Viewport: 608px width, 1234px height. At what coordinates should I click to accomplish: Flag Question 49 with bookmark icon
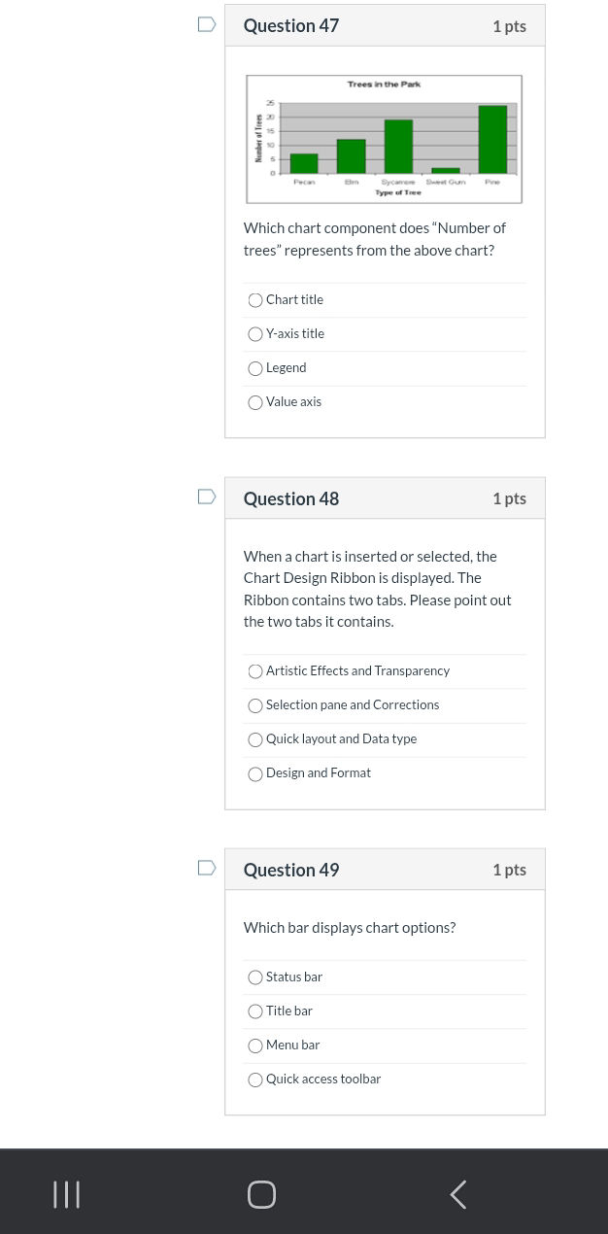(207, 868)
